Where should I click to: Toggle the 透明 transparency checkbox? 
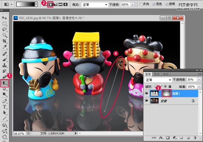[167, 4]
